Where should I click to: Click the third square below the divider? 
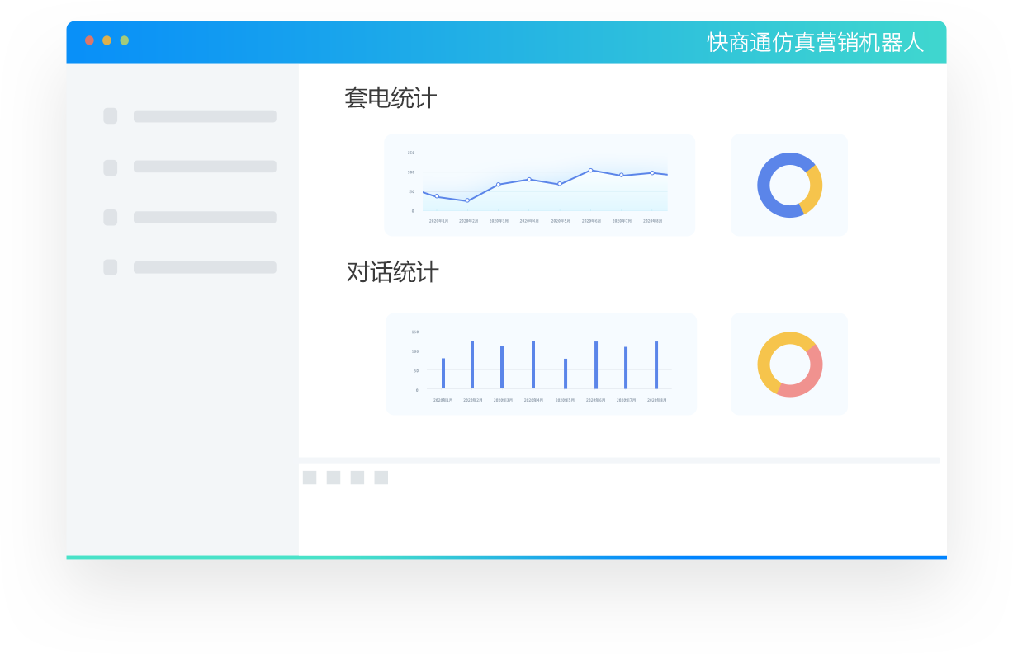point(357,478)
